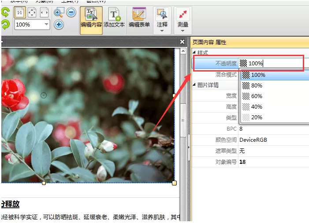
Task: Click the DeviceRGB color space value
Action: 253,140
